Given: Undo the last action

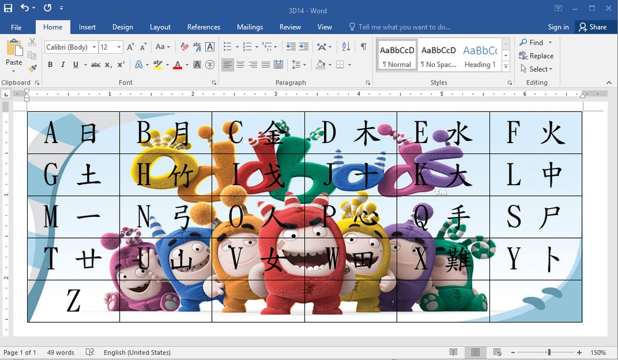Looking at the screenshot, I should [24, 7].
